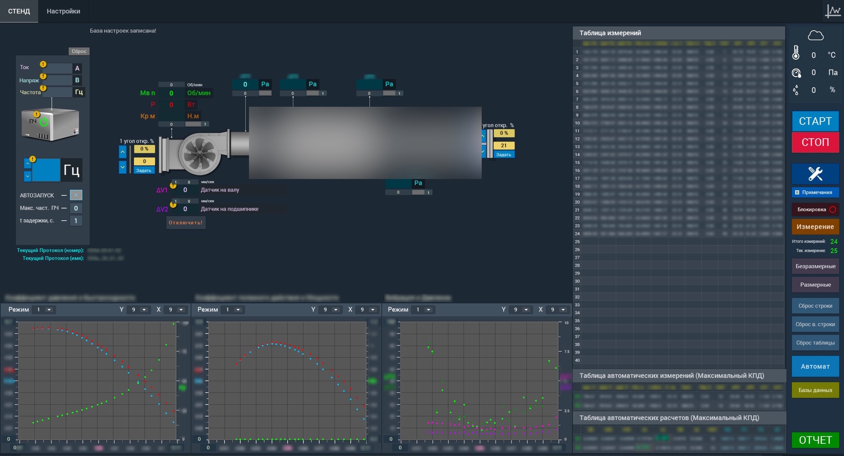Switch to the Настройки tab
This screenshot has width=844, height=456.
point(63,11)
